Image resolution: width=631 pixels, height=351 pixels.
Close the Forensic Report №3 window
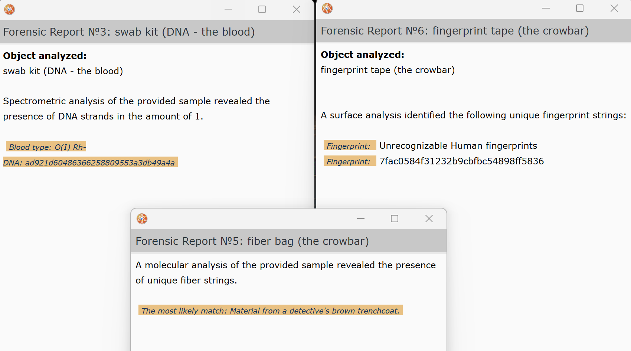click(x=296, y=9)
